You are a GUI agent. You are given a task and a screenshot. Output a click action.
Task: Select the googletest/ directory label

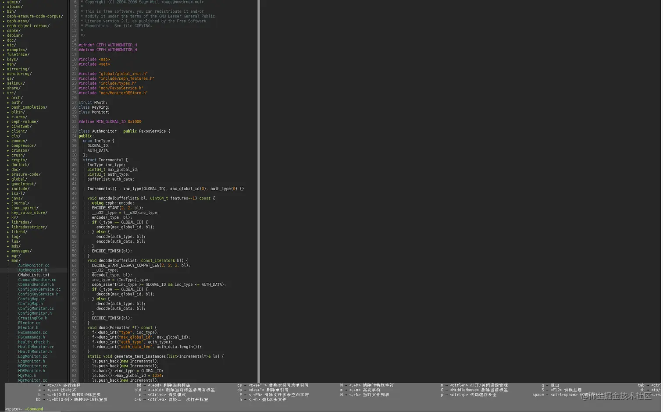(x=24, y=184)
